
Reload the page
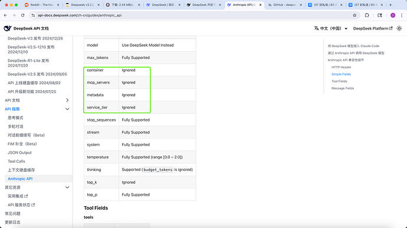click(23, 15)
